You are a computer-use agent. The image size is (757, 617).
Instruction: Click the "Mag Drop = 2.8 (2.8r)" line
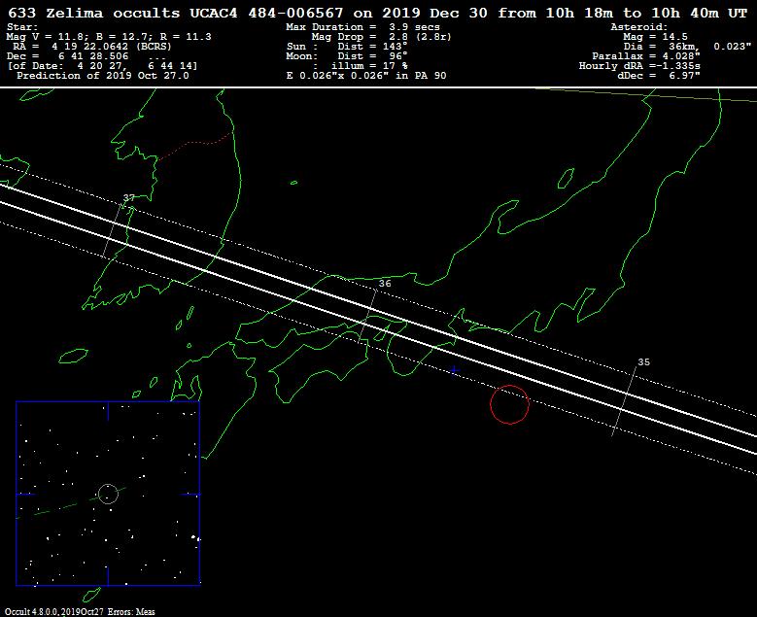(x=381, y=37)
